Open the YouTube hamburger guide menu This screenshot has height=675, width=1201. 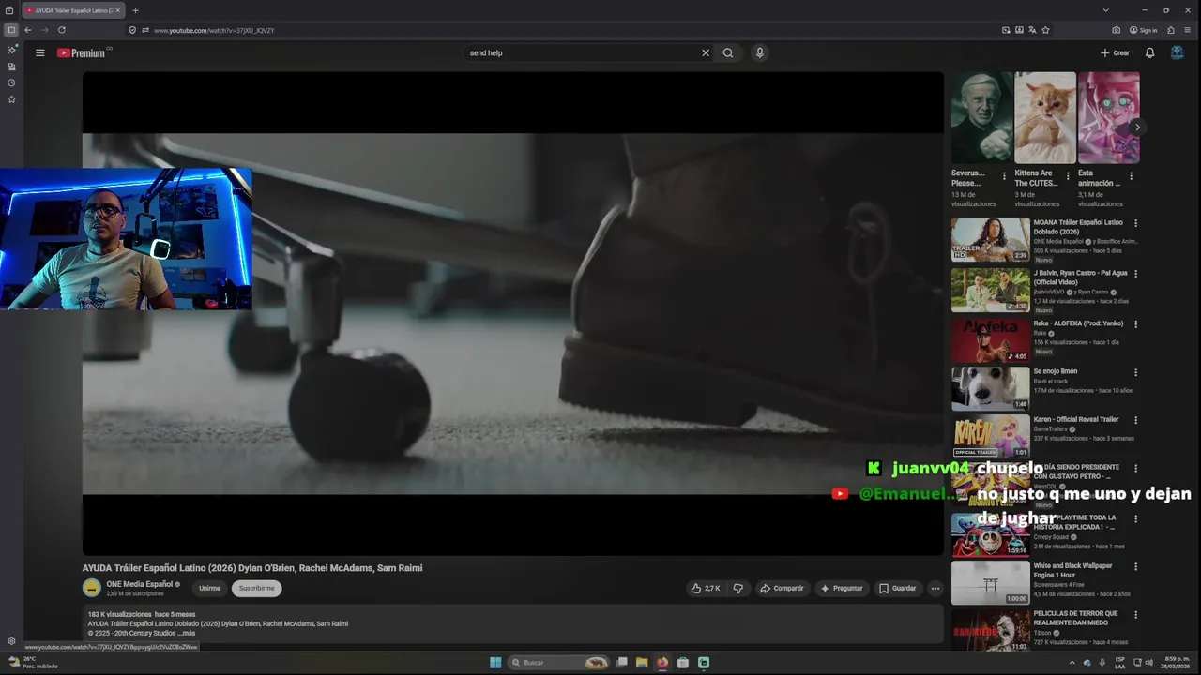point(40,52)
